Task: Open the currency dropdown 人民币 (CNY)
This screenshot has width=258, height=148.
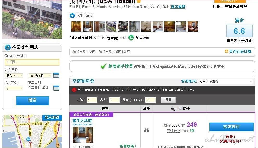Action: click(225, 82)
